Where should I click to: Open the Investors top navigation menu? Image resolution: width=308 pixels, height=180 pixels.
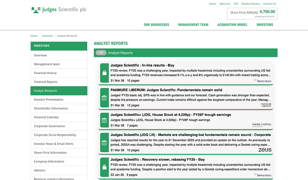pyautogui.click(x=265, y=25)
